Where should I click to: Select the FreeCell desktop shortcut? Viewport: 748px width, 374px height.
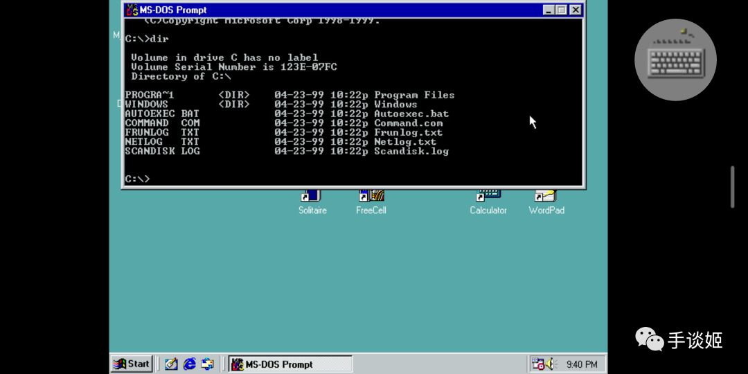[x=371, y=203]
